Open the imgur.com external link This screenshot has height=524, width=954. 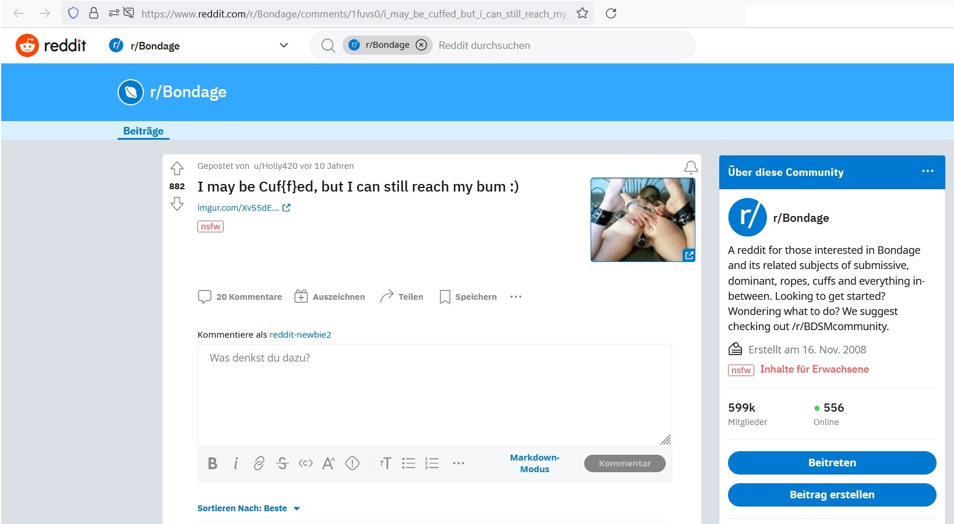pyautogui.click(x=243, y=208)
